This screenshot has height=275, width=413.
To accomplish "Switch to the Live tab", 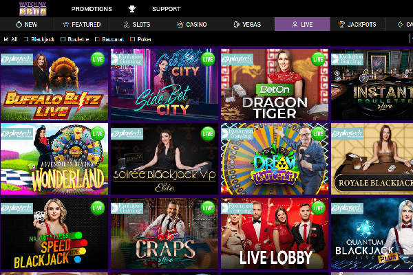I will point(302,24).
